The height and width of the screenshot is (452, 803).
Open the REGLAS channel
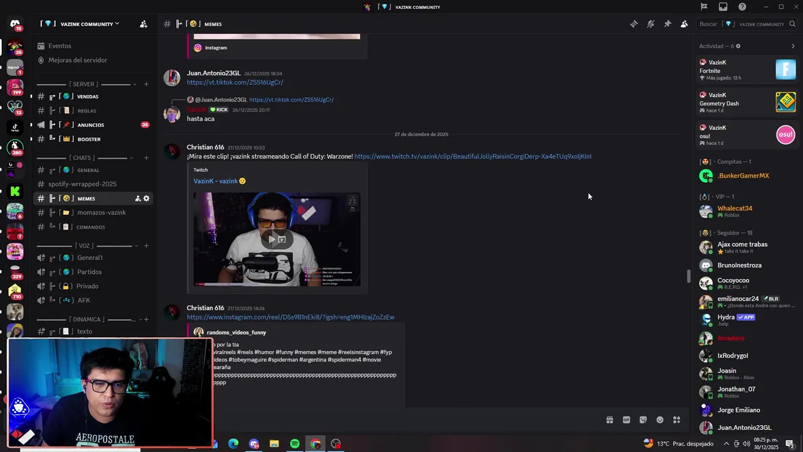[x=92, y=110]
